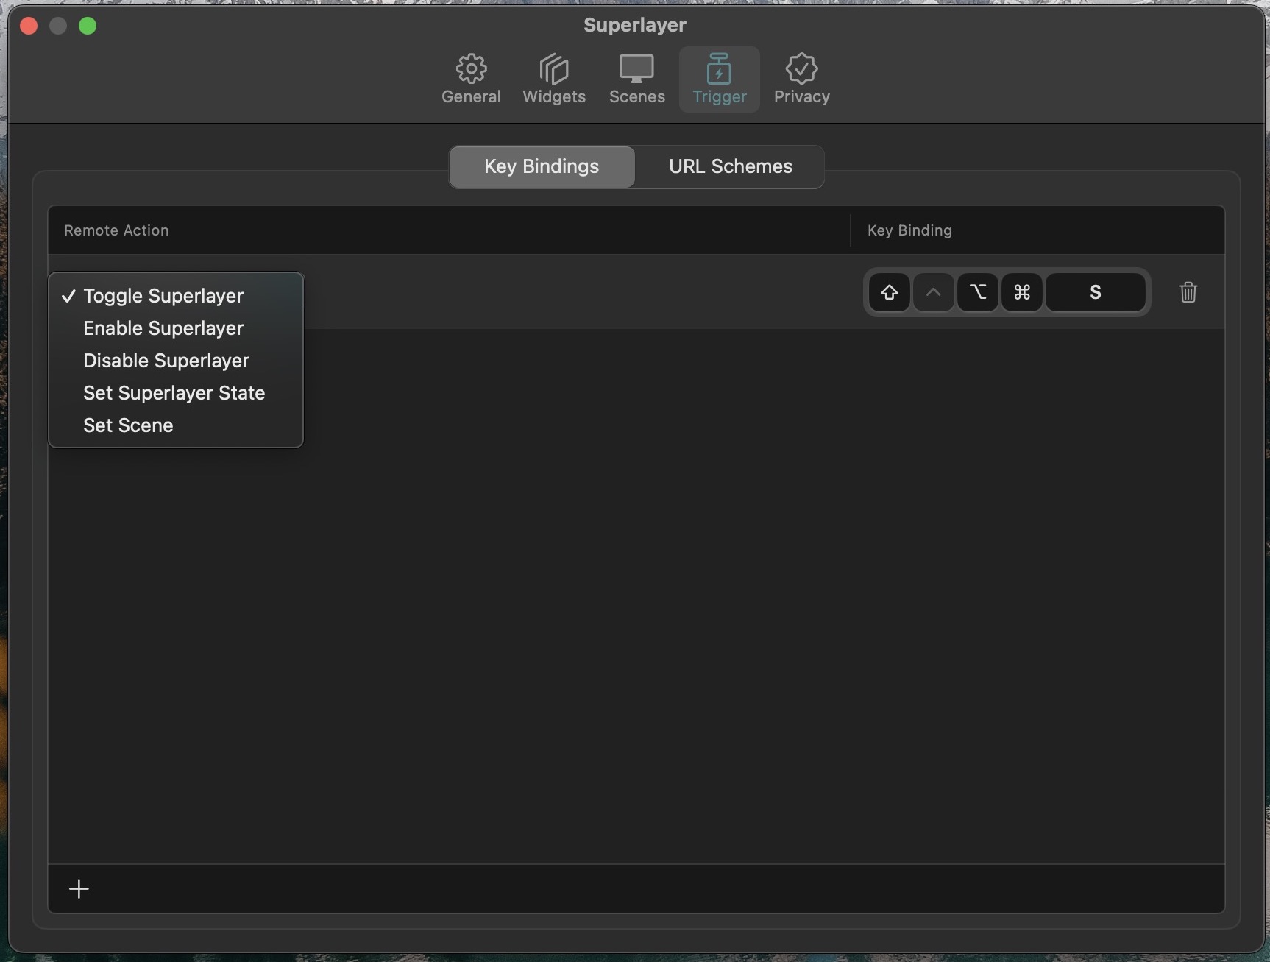Pick Disable Superlayer action
Screen dimensions: 1270x962
166,361
